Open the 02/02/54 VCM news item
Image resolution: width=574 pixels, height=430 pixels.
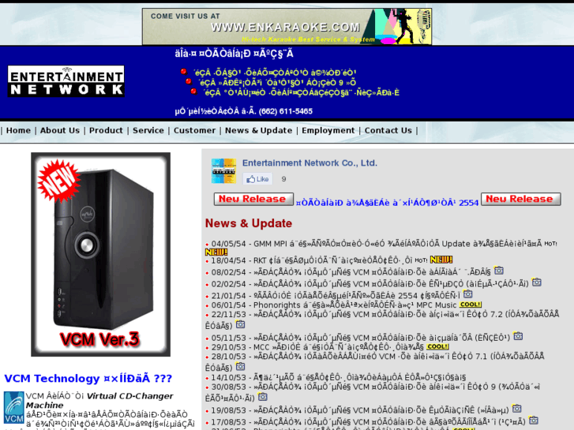point(370,284)
